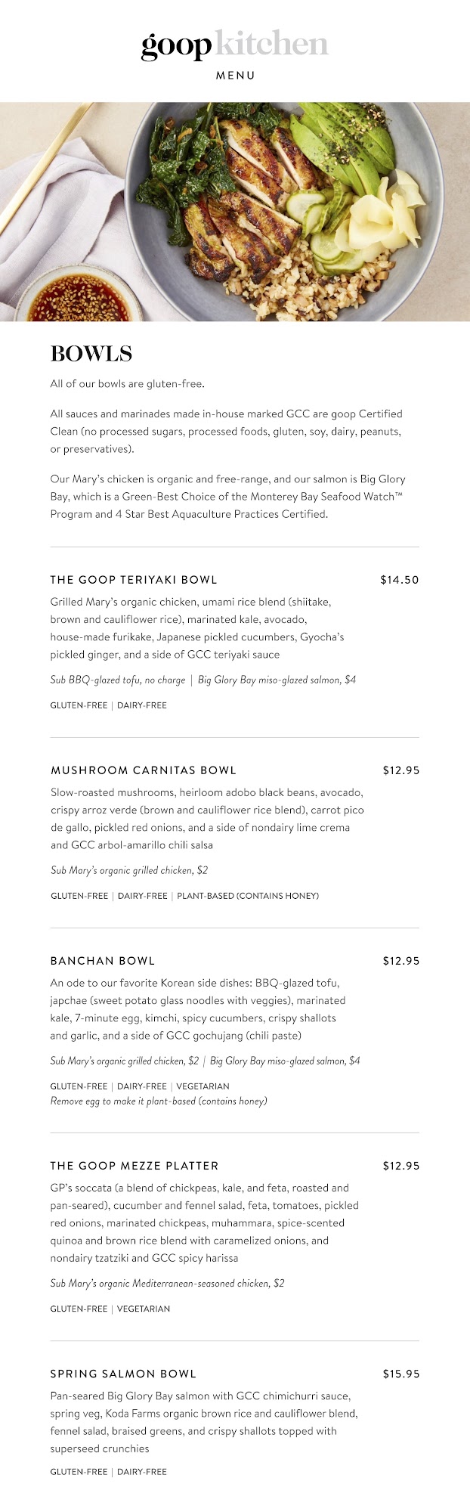The image size is (470, 1512).
Task: Choose the Mushroom Carnitas Bowl title
Action: tap(144, 770)
